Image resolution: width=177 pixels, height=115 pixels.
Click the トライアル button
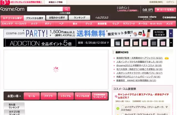click(x=66, y=96)
